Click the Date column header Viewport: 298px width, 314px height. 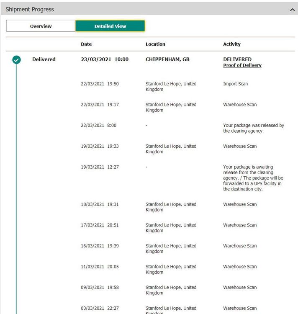click(x=86, y=44)
